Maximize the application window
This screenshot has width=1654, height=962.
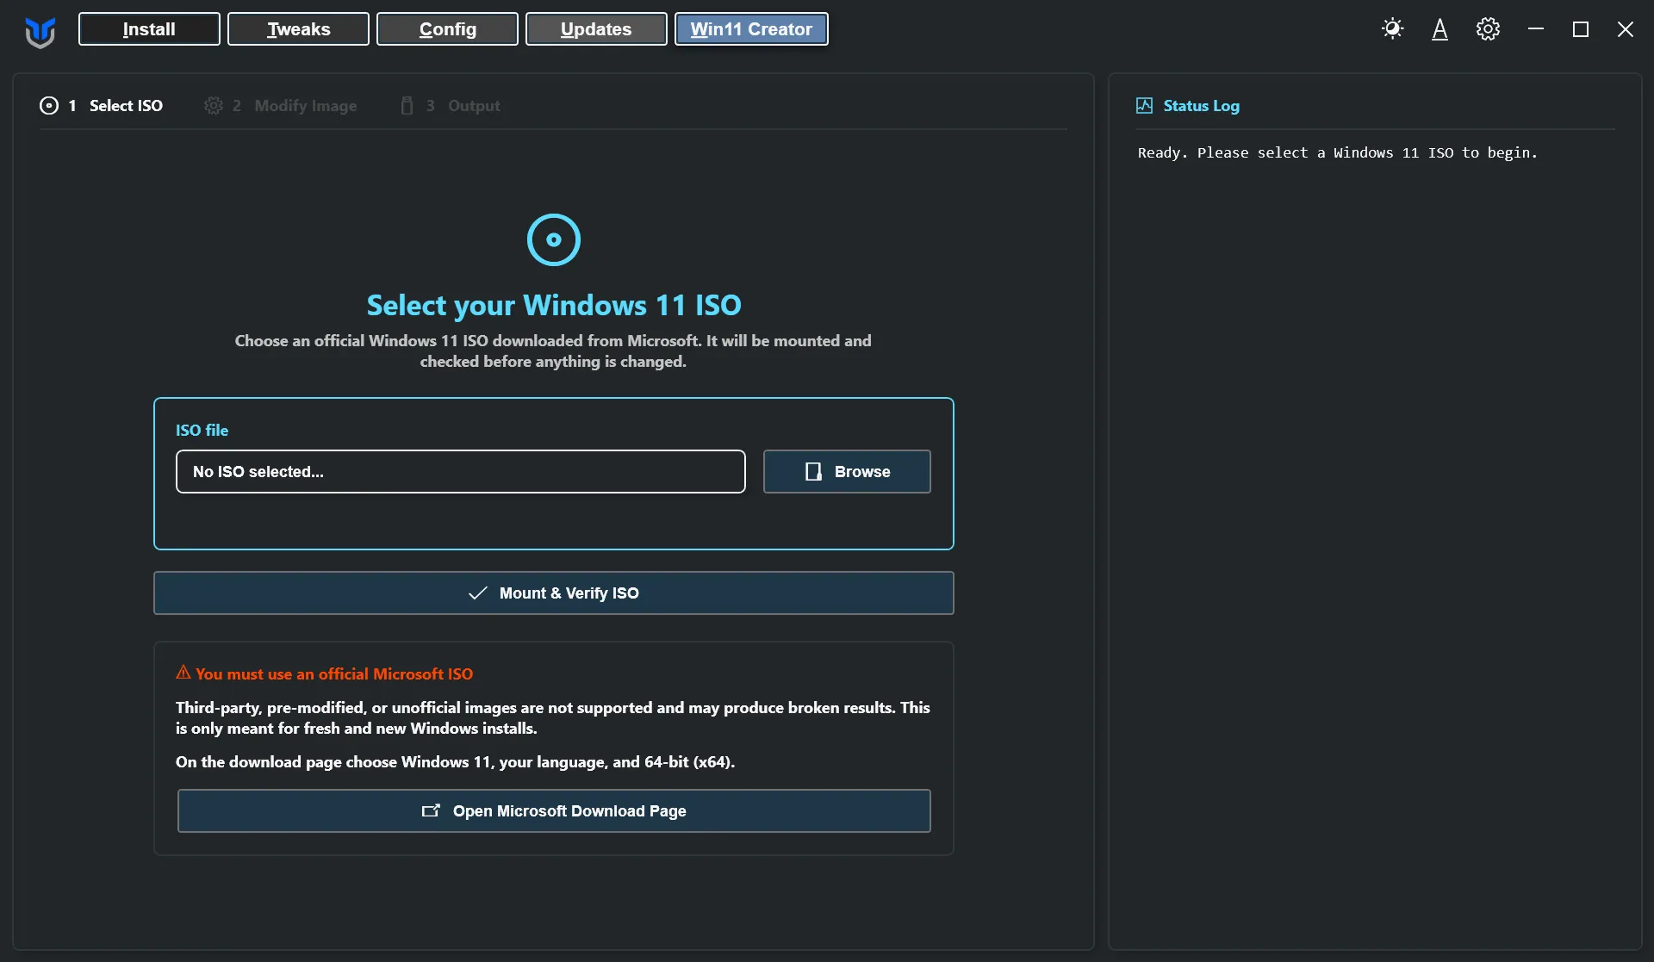tap(1580, 29)
